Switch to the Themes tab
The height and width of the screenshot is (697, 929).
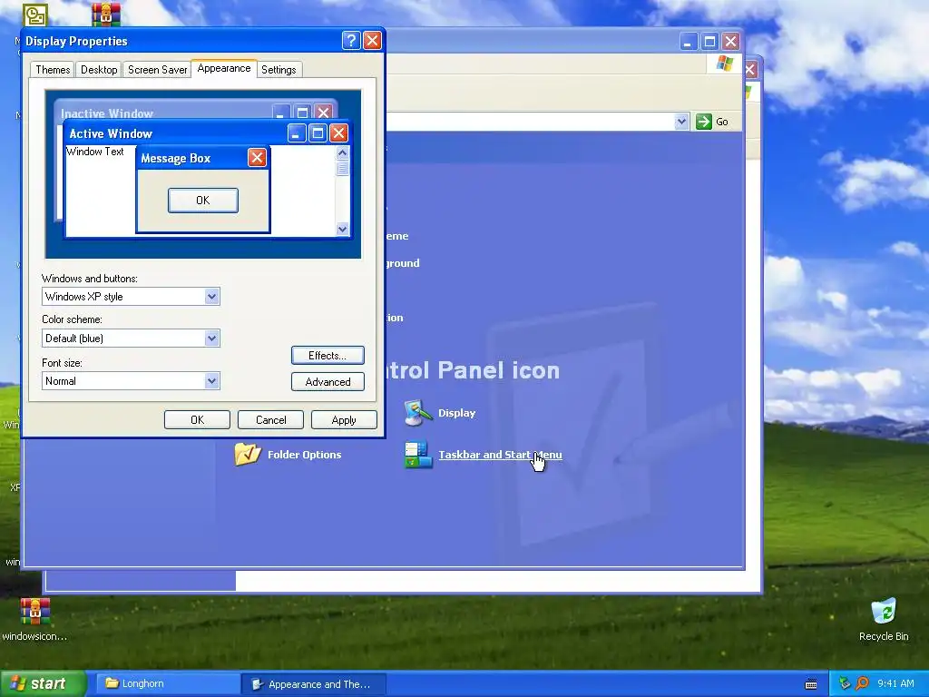(x=53, y=70)
